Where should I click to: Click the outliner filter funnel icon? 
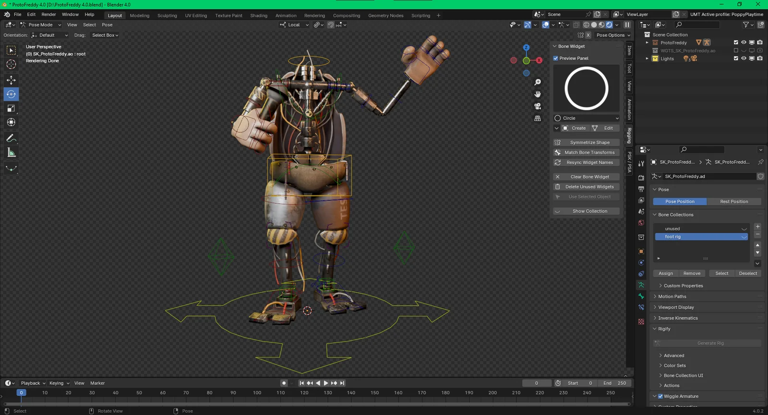pos(746,24)
